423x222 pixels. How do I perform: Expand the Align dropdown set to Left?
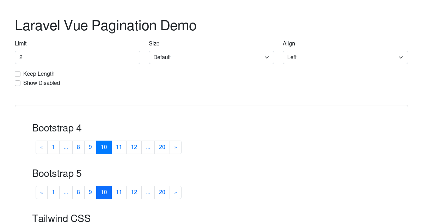[345, 57]
